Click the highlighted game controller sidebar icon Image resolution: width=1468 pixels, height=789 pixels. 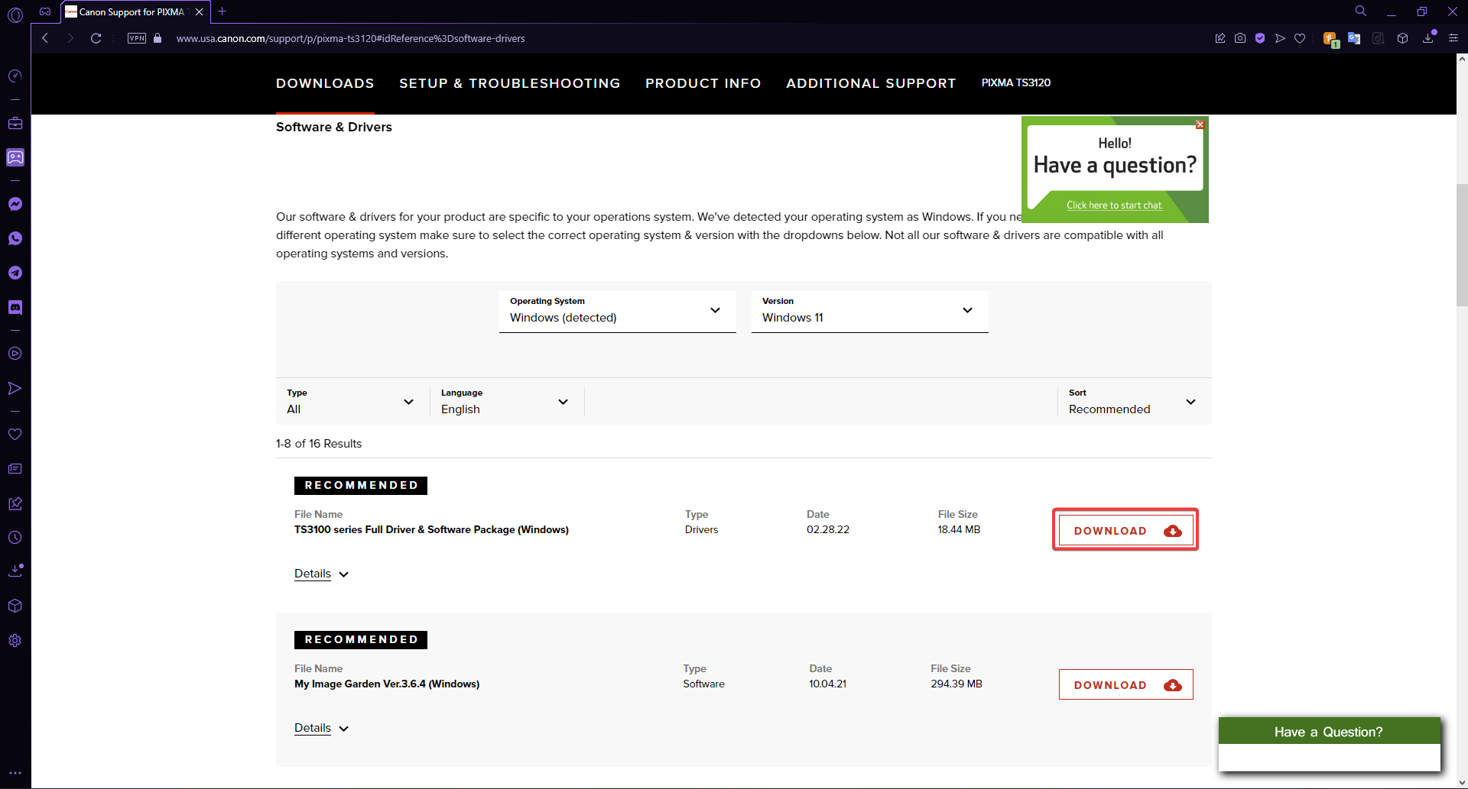15,157
